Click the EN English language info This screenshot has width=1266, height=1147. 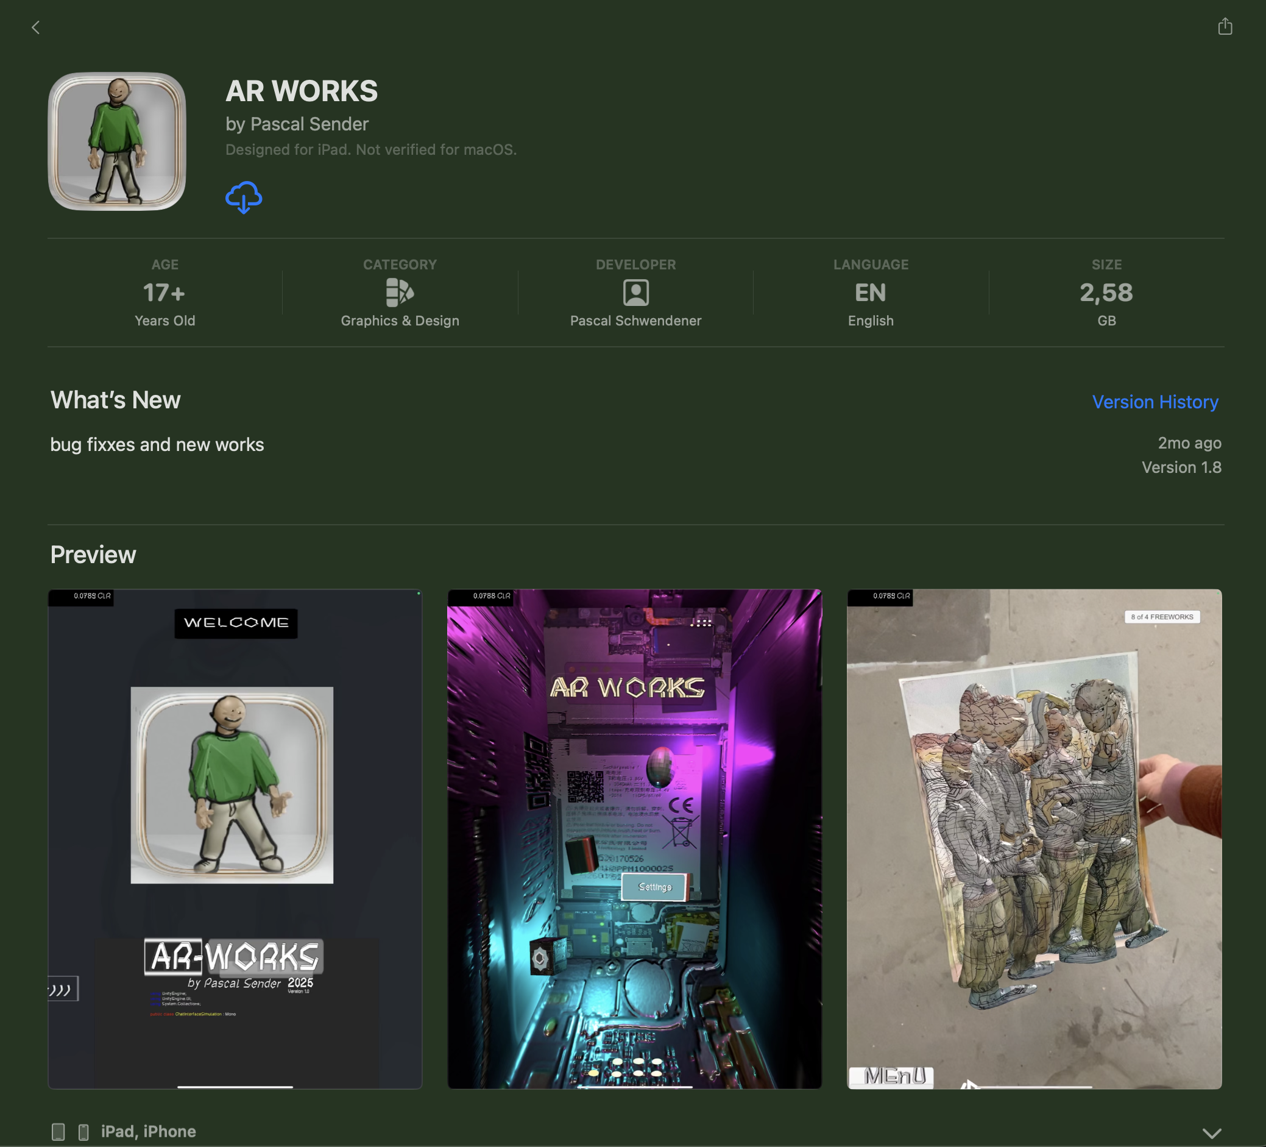(871, 293)
